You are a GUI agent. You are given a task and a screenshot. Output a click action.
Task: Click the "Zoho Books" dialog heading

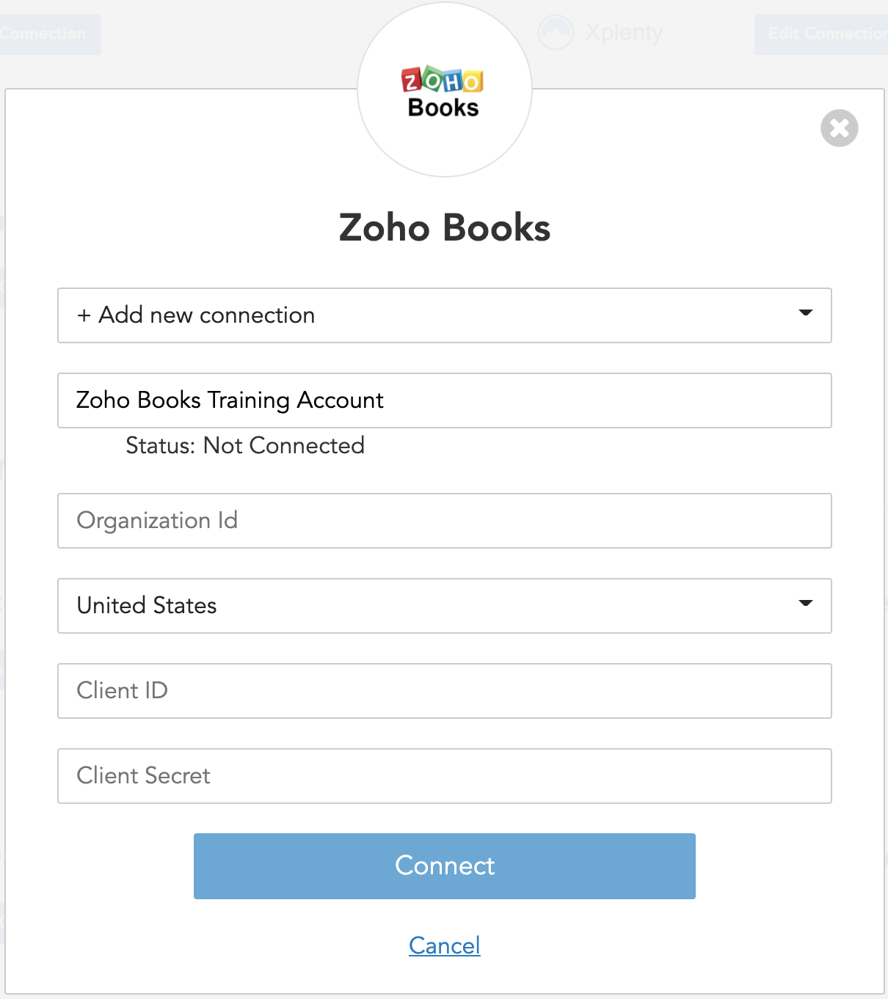[445, 227]
